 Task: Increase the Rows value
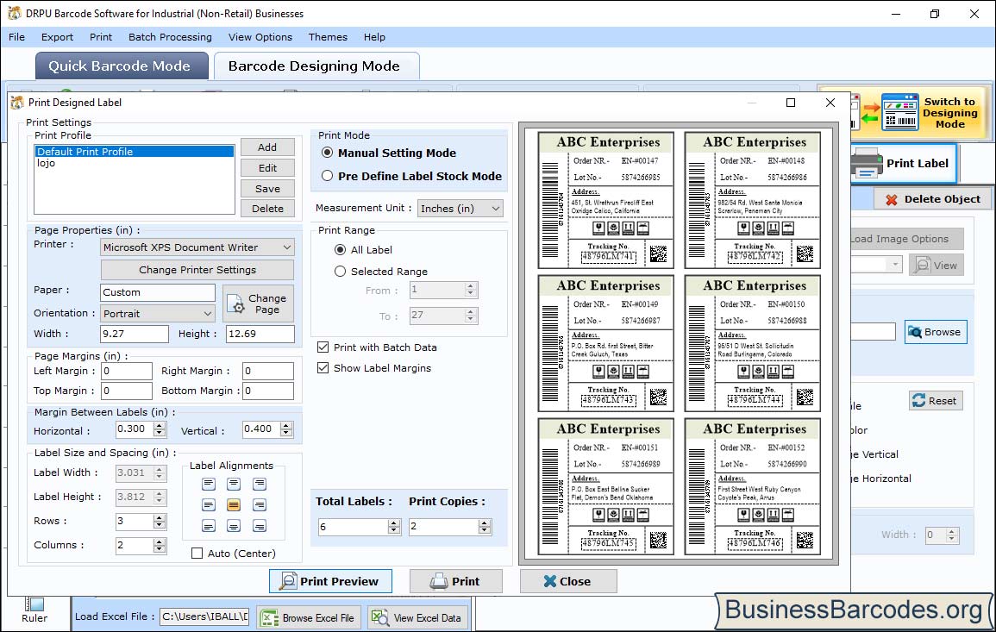pyautogui.click(x=160, y=517)
